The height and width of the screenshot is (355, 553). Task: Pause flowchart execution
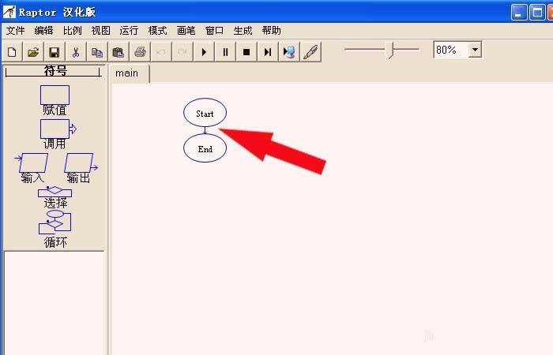(225, 52)
